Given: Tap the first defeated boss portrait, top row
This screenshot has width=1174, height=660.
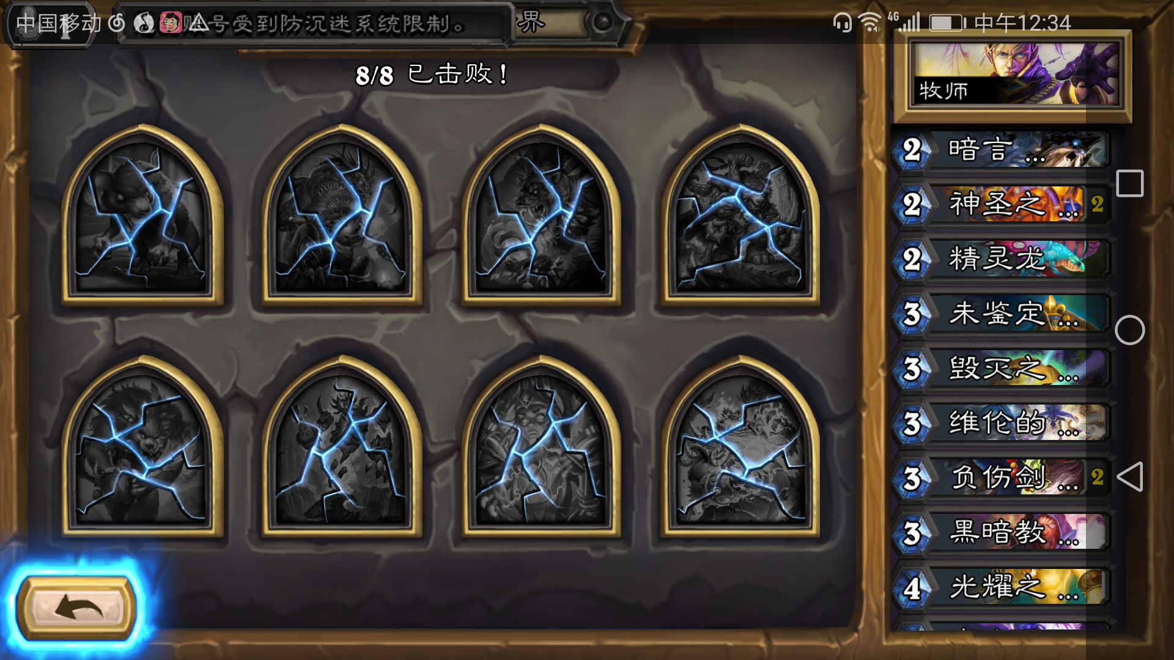Looking at the screenshot, I should click(142, 215).
